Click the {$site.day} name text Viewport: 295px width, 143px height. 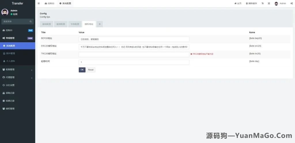click(x=254, y=61)
